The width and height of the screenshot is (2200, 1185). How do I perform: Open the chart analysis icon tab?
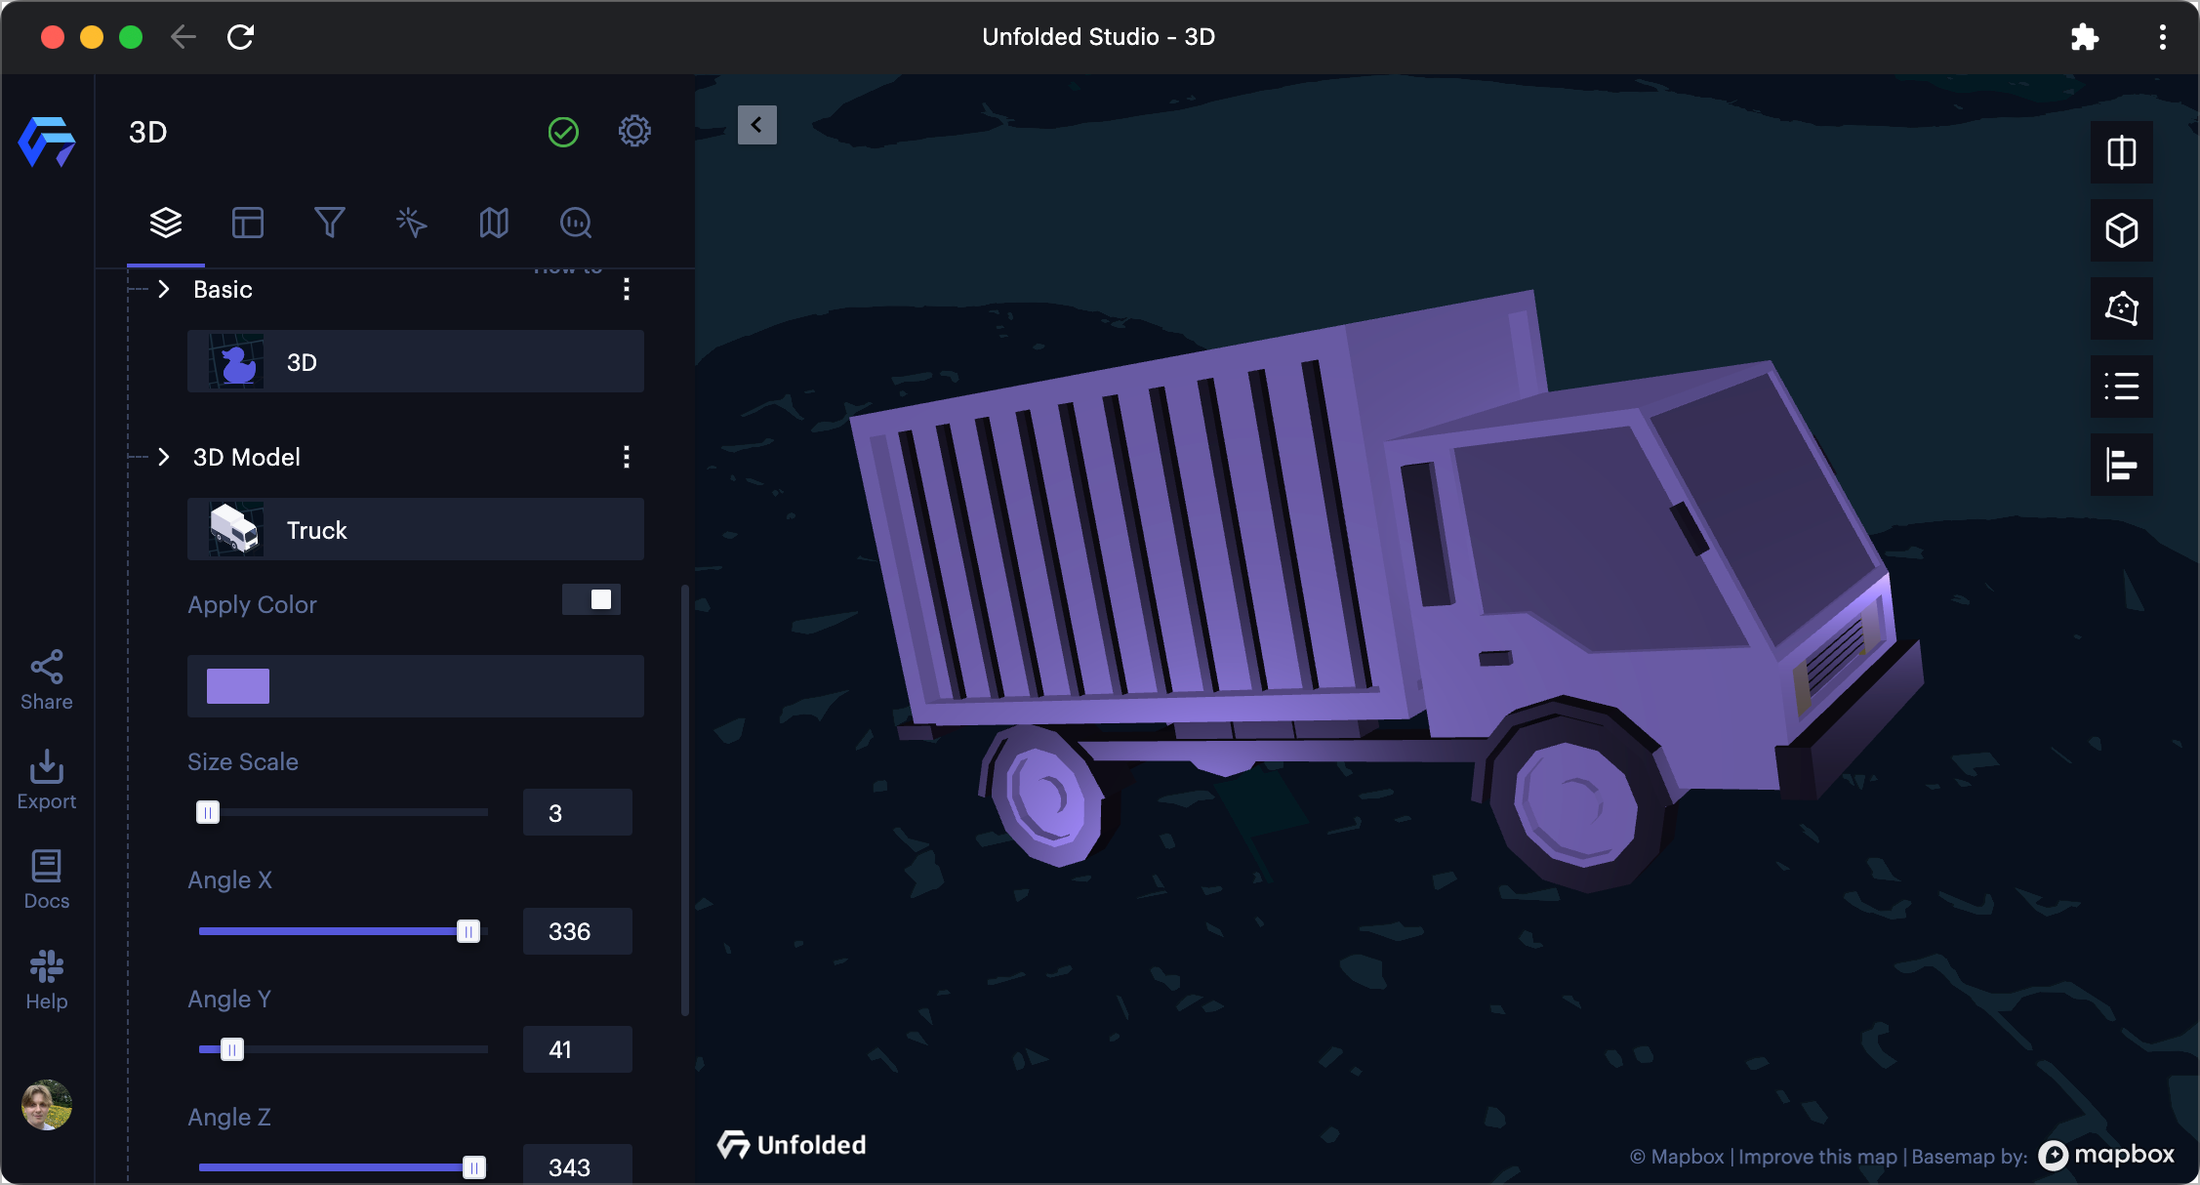tap(576, 224)
